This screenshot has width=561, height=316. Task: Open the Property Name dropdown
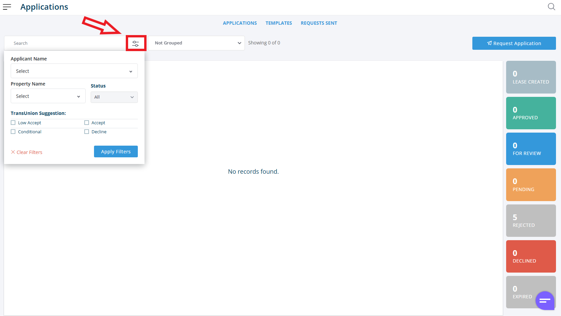(x=48, y=96)
